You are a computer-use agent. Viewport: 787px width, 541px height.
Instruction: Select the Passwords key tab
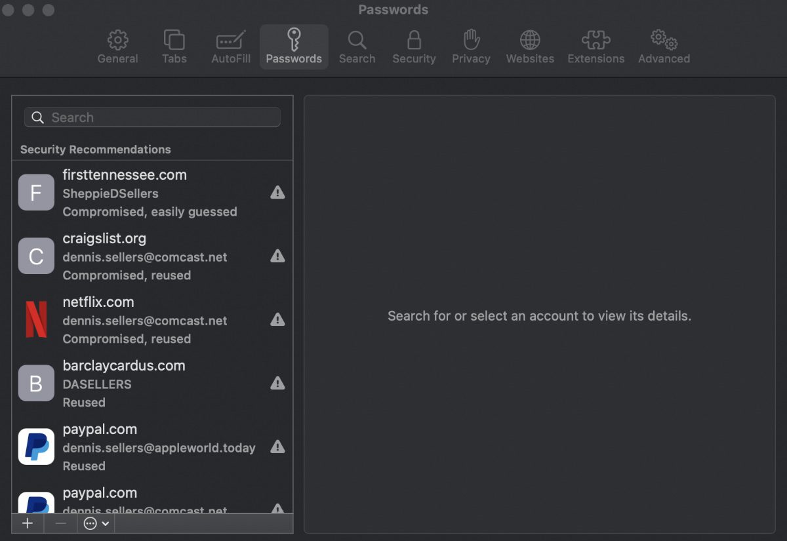pos(294,47)
